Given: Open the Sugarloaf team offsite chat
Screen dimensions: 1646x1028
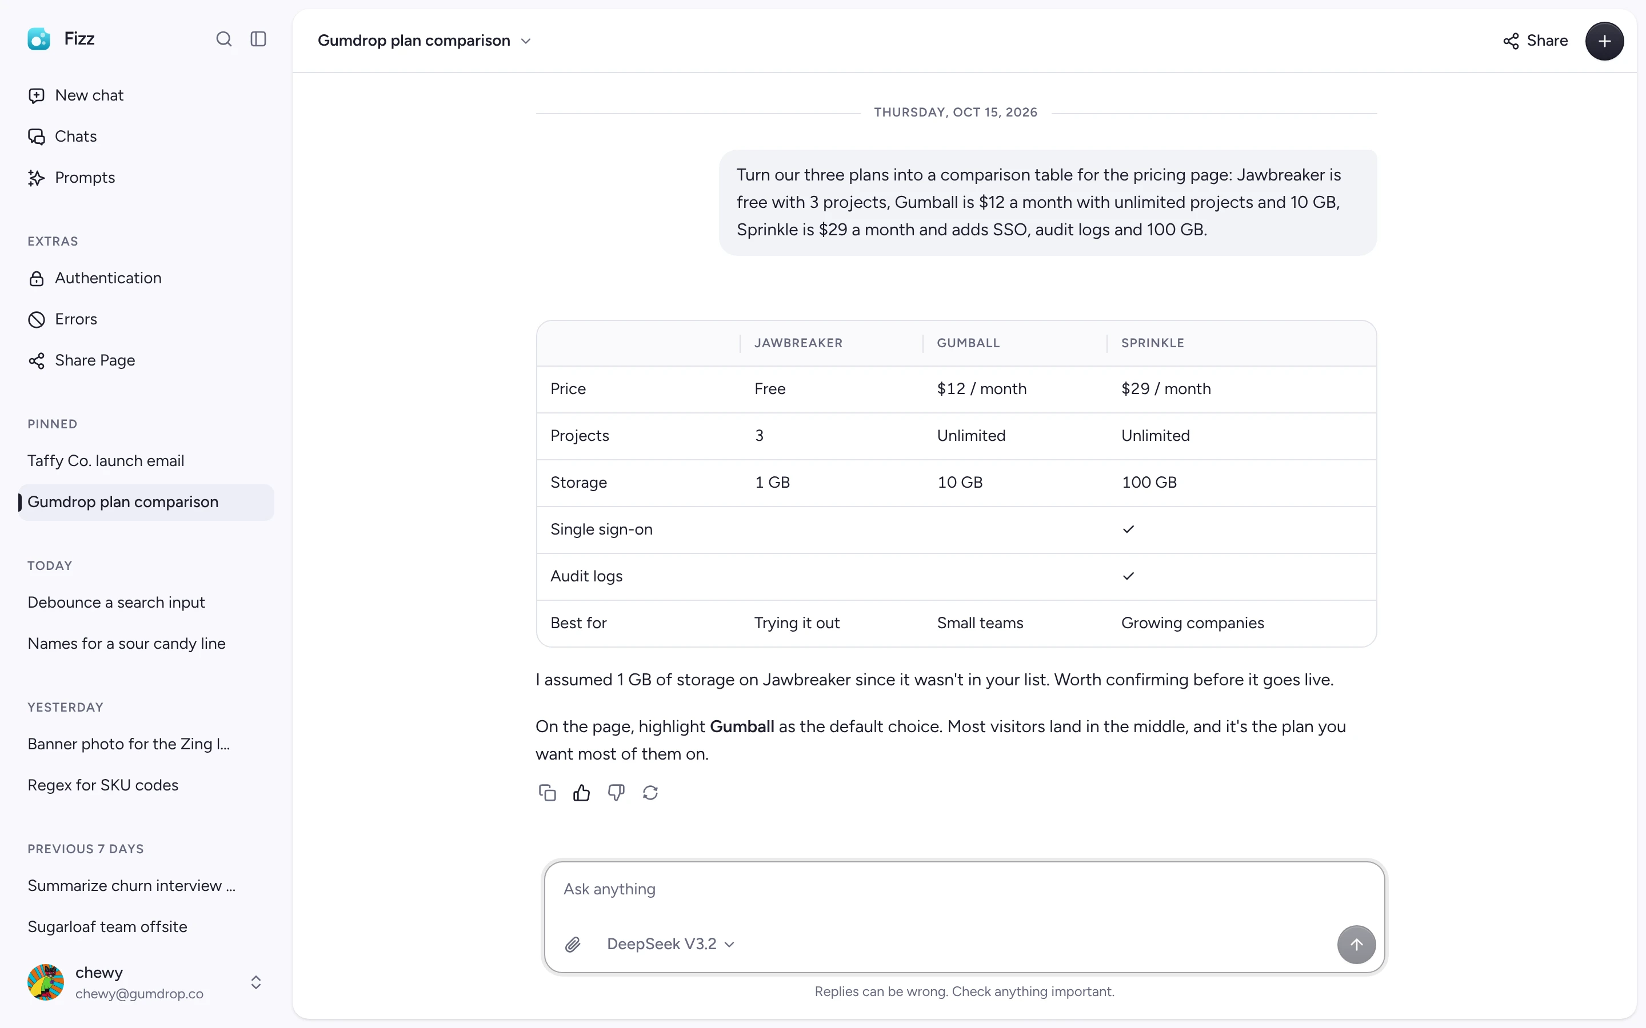Looking at the screenshot, I should pos(146,927).
